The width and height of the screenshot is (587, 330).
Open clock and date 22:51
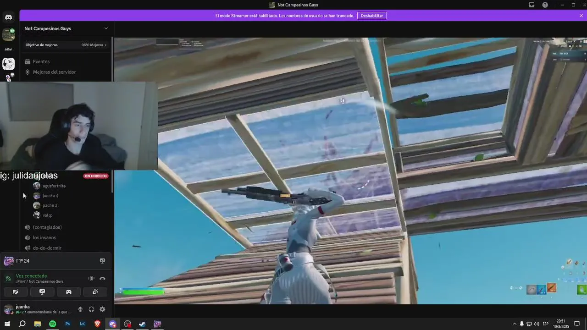pos(560,324)
